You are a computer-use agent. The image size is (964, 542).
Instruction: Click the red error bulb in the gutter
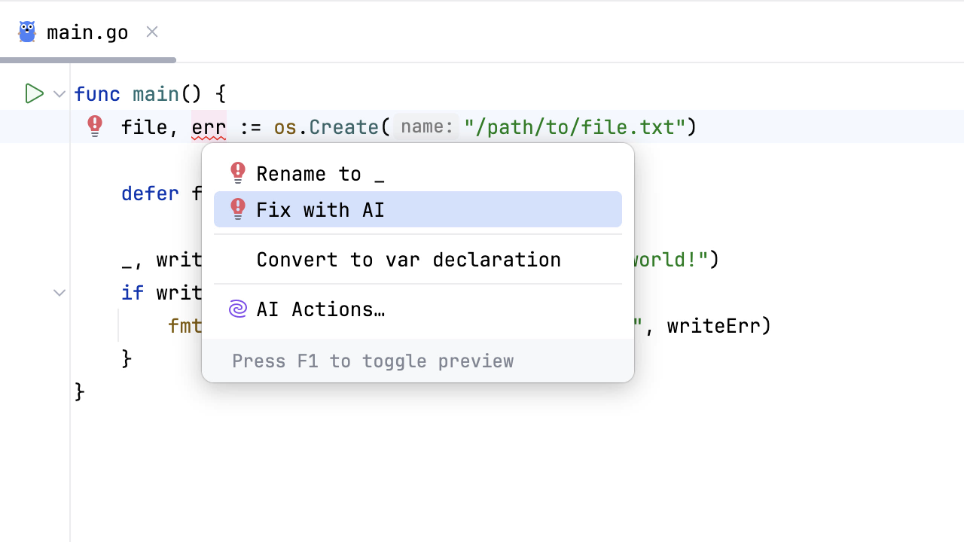(95, 126)
